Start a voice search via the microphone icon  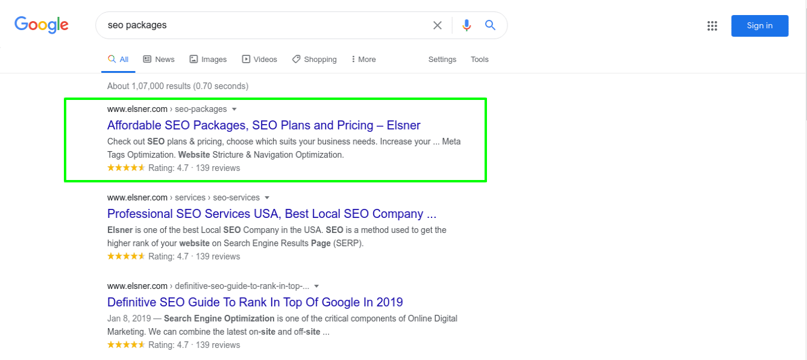pyautogui.click(x=466, y=25)
